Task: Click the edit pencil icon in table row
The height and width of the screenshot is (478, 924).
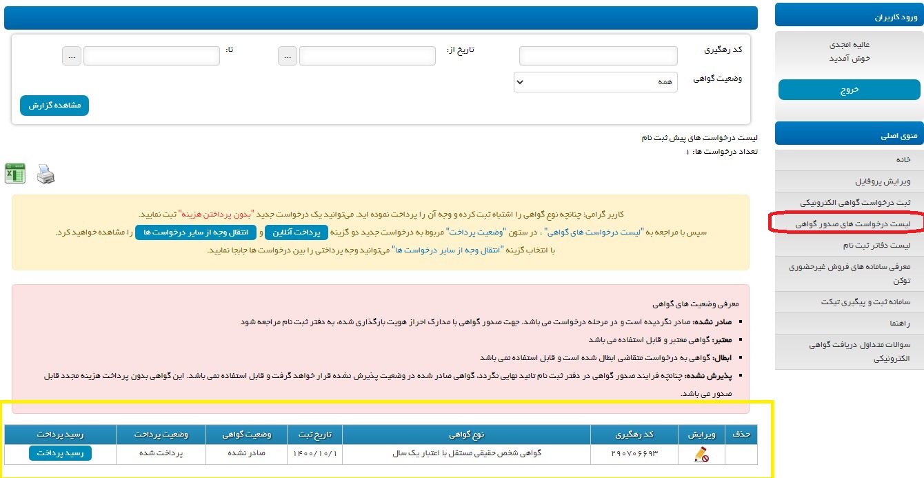Action: 702,454
